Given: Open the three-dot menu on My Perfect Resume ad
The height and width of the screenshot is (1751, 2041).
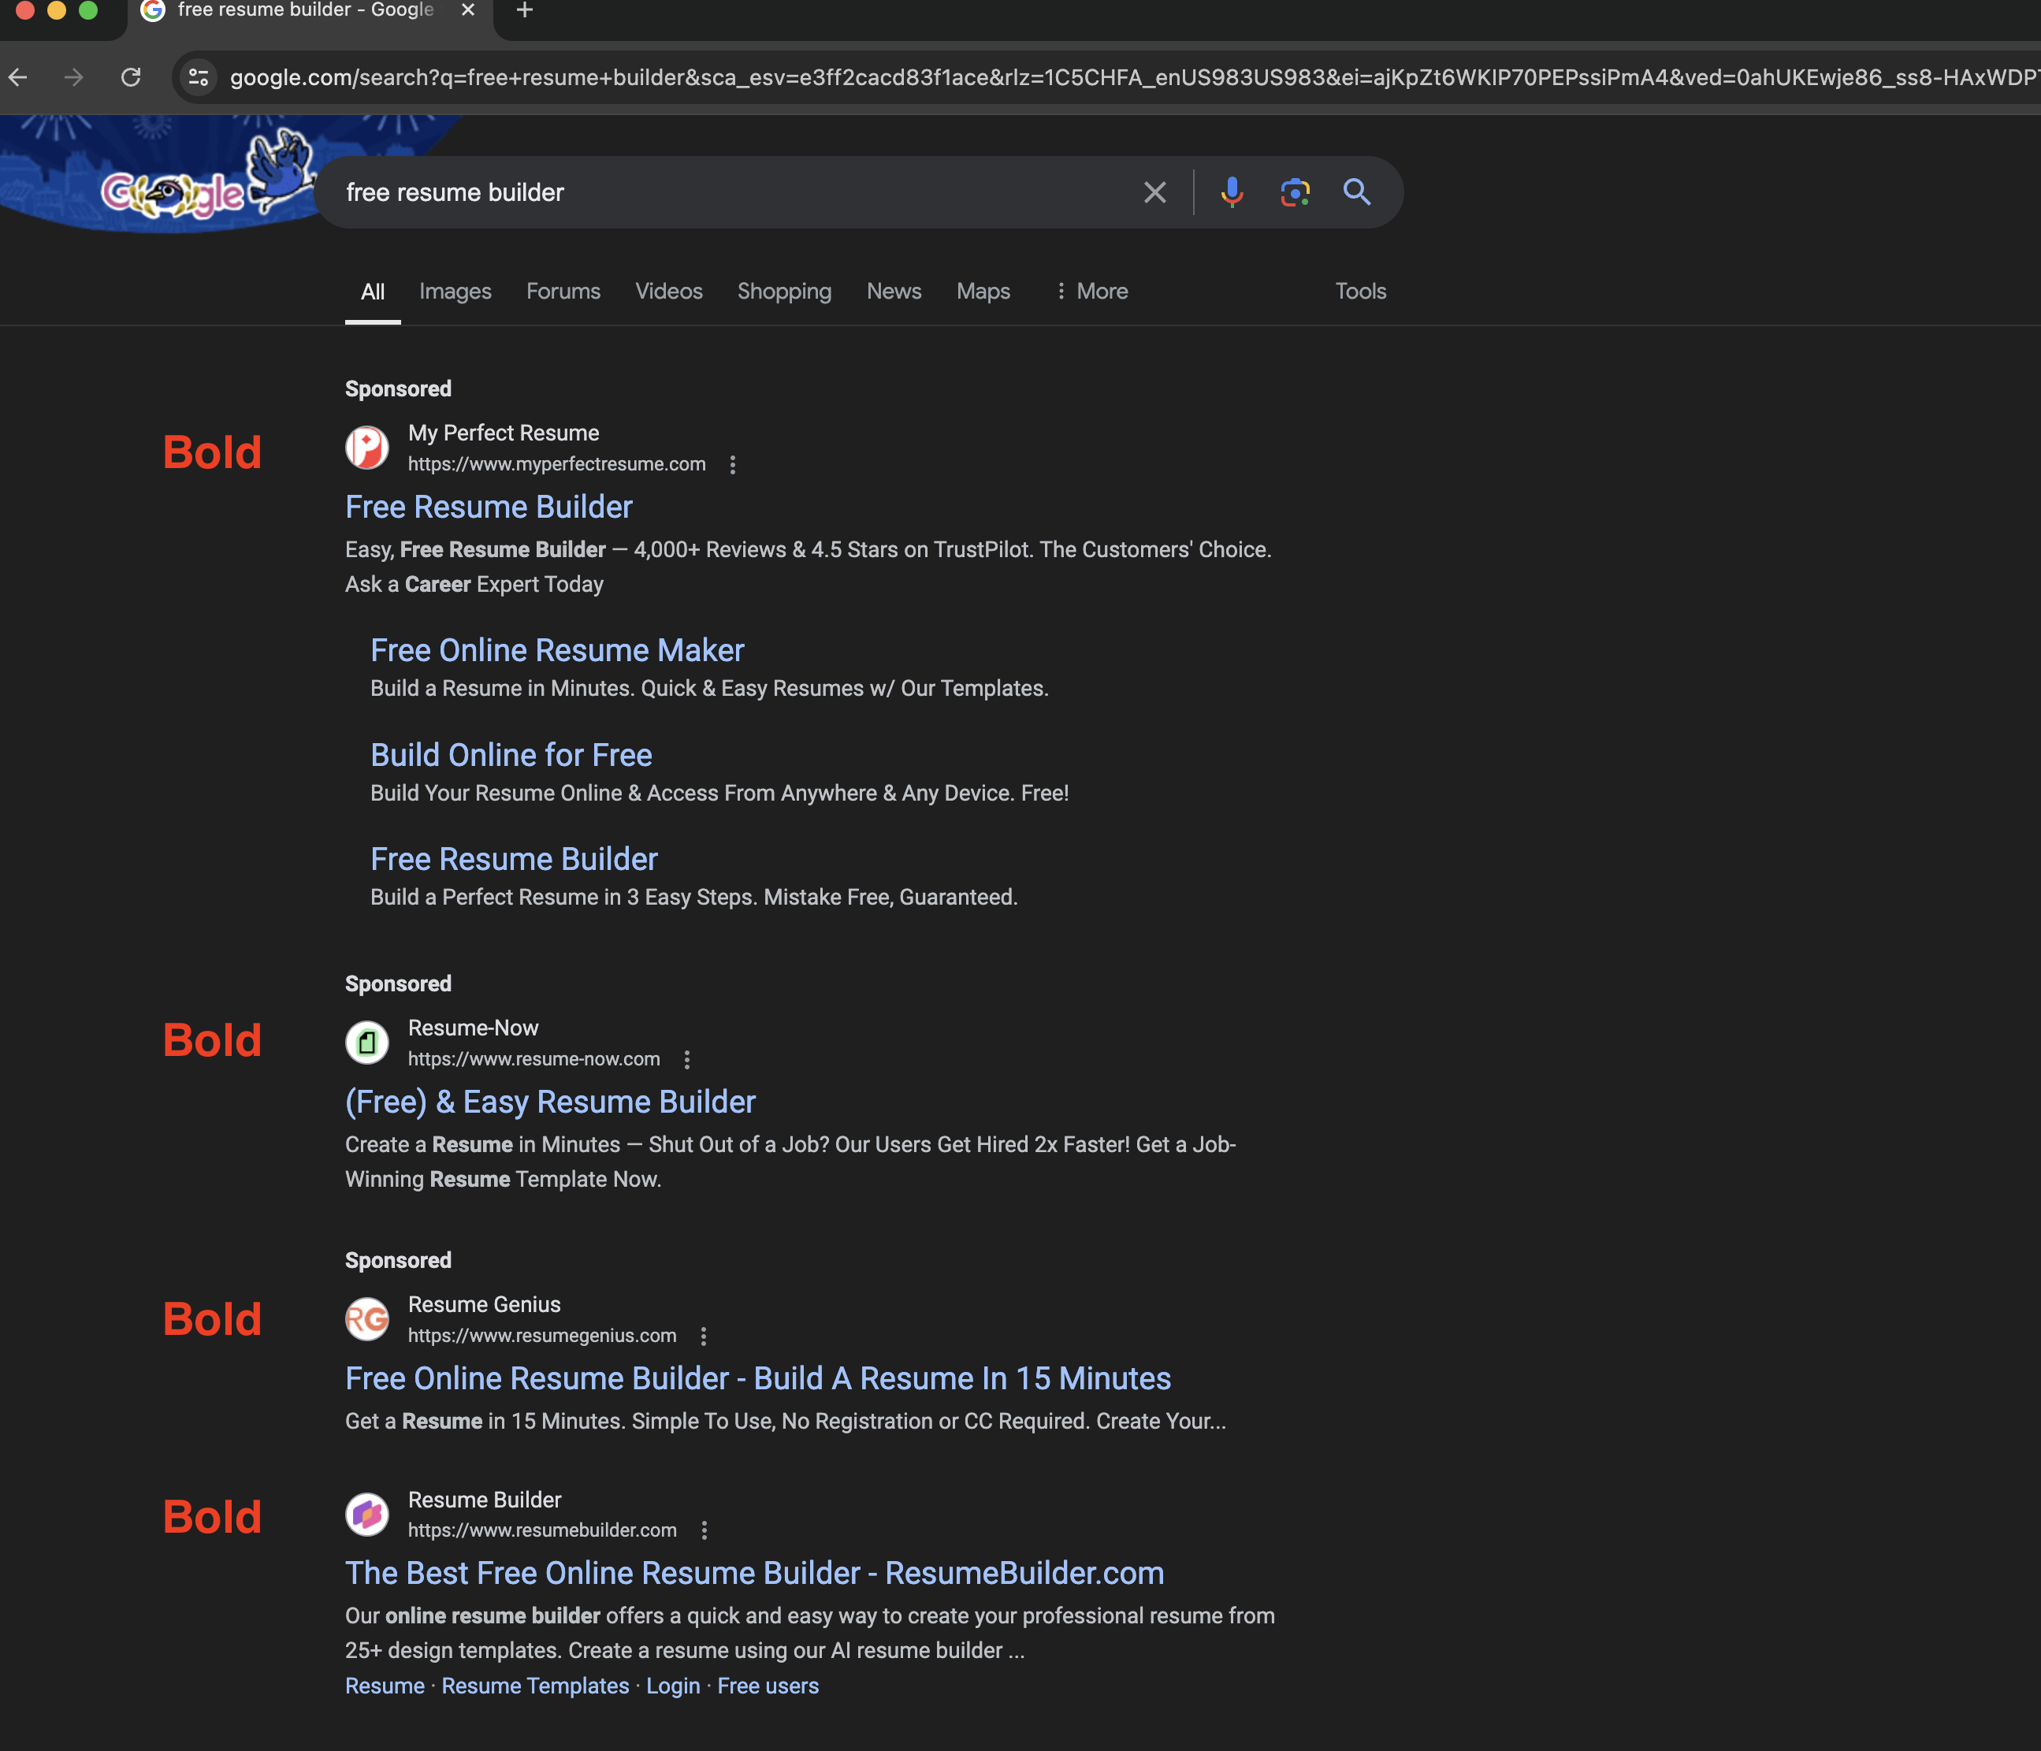Looking at the screenshot, I should pyautogui.click(x=733, y=464).
